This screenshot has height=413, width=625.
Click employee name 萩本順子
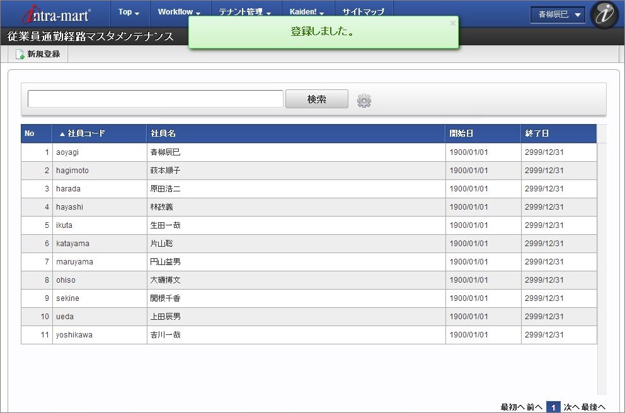(x=166, y=171)
